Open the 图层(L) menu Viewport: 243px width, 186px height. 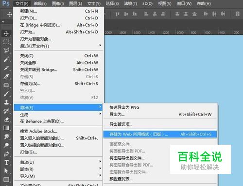(75, 3)
